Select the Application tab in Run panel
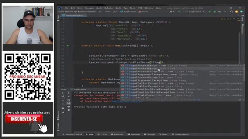 (x=79, y=90)
